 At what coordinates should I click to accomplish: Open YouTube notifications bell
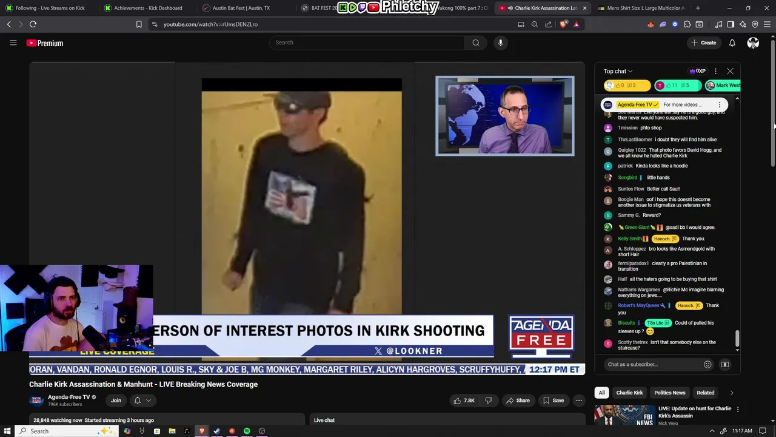pos(732,42)
